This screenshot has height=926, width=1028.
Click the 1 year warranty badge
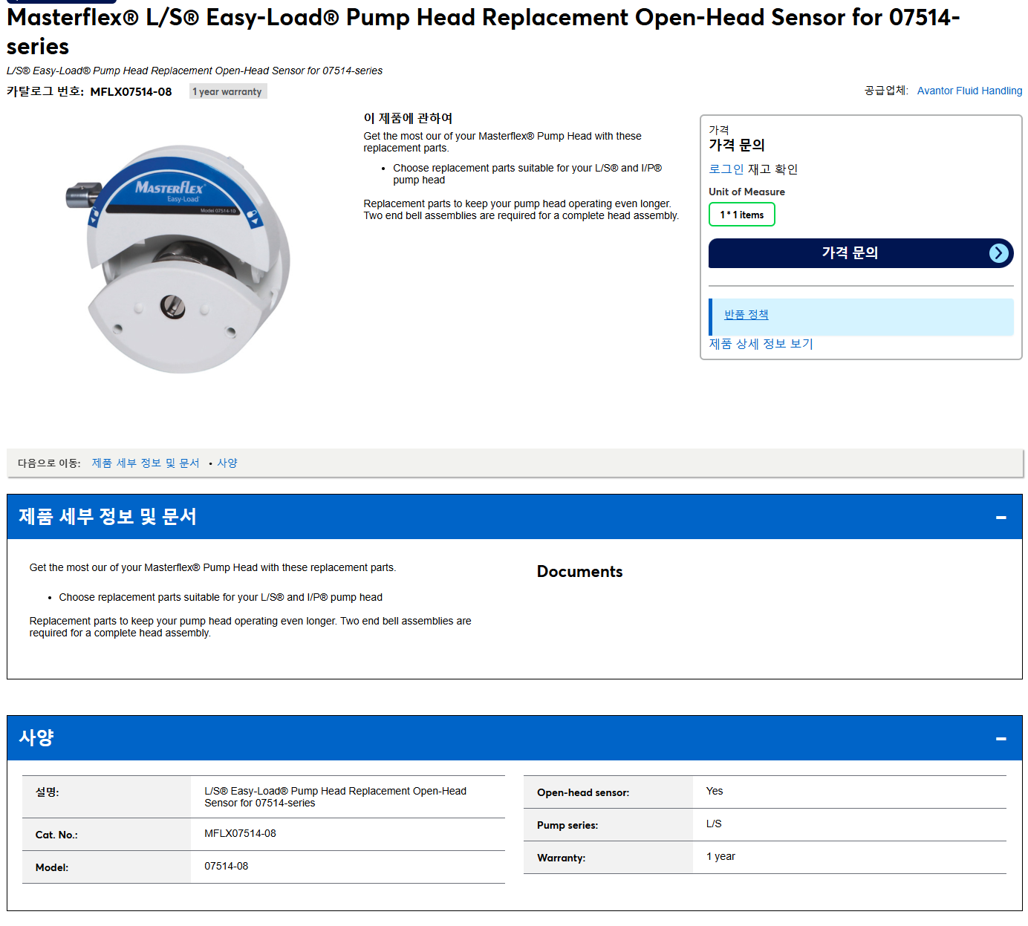pyautogui.click(x=227, y=91)
